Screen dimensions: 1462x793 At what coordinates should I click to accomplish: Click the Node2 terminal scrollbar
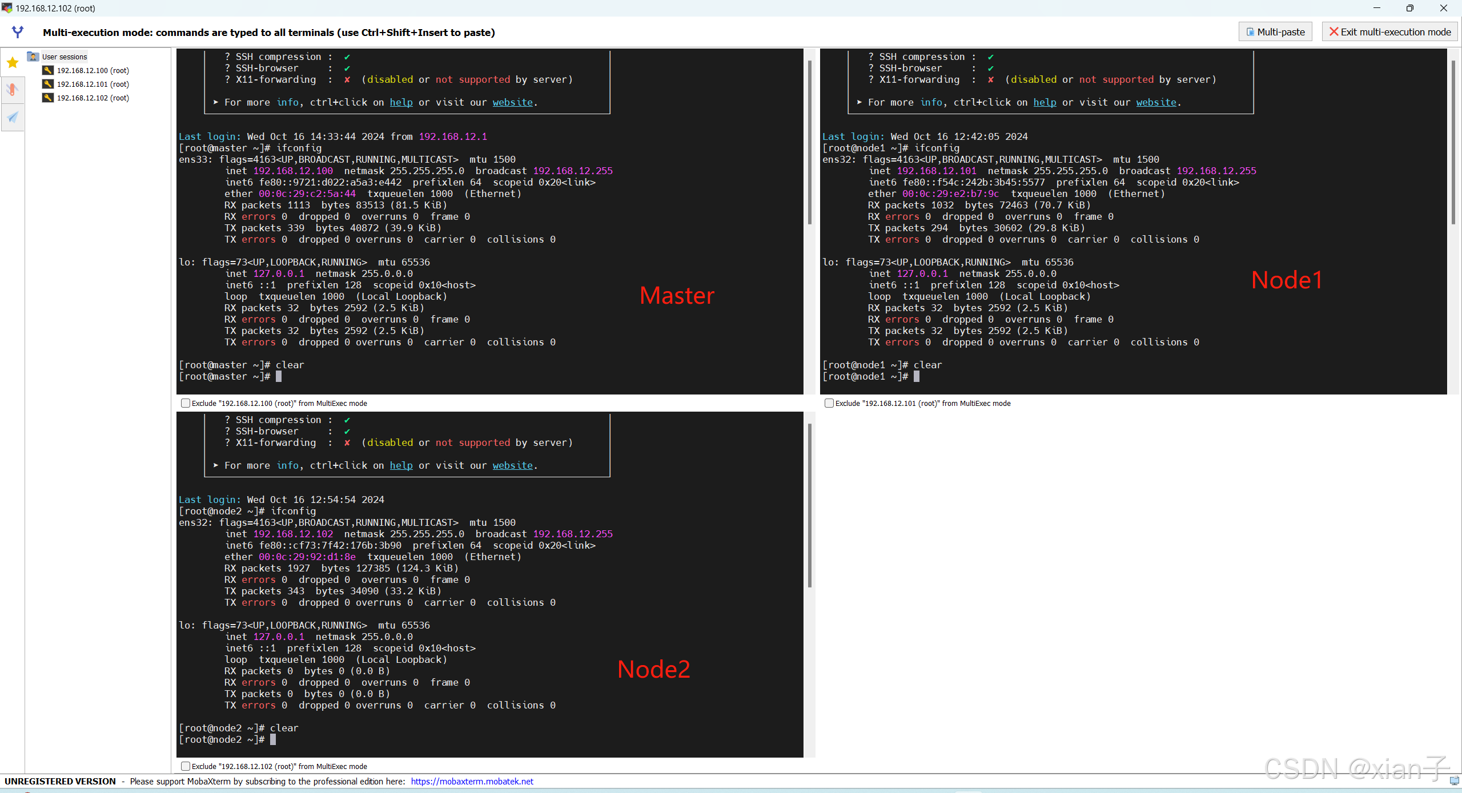(810, 506)
